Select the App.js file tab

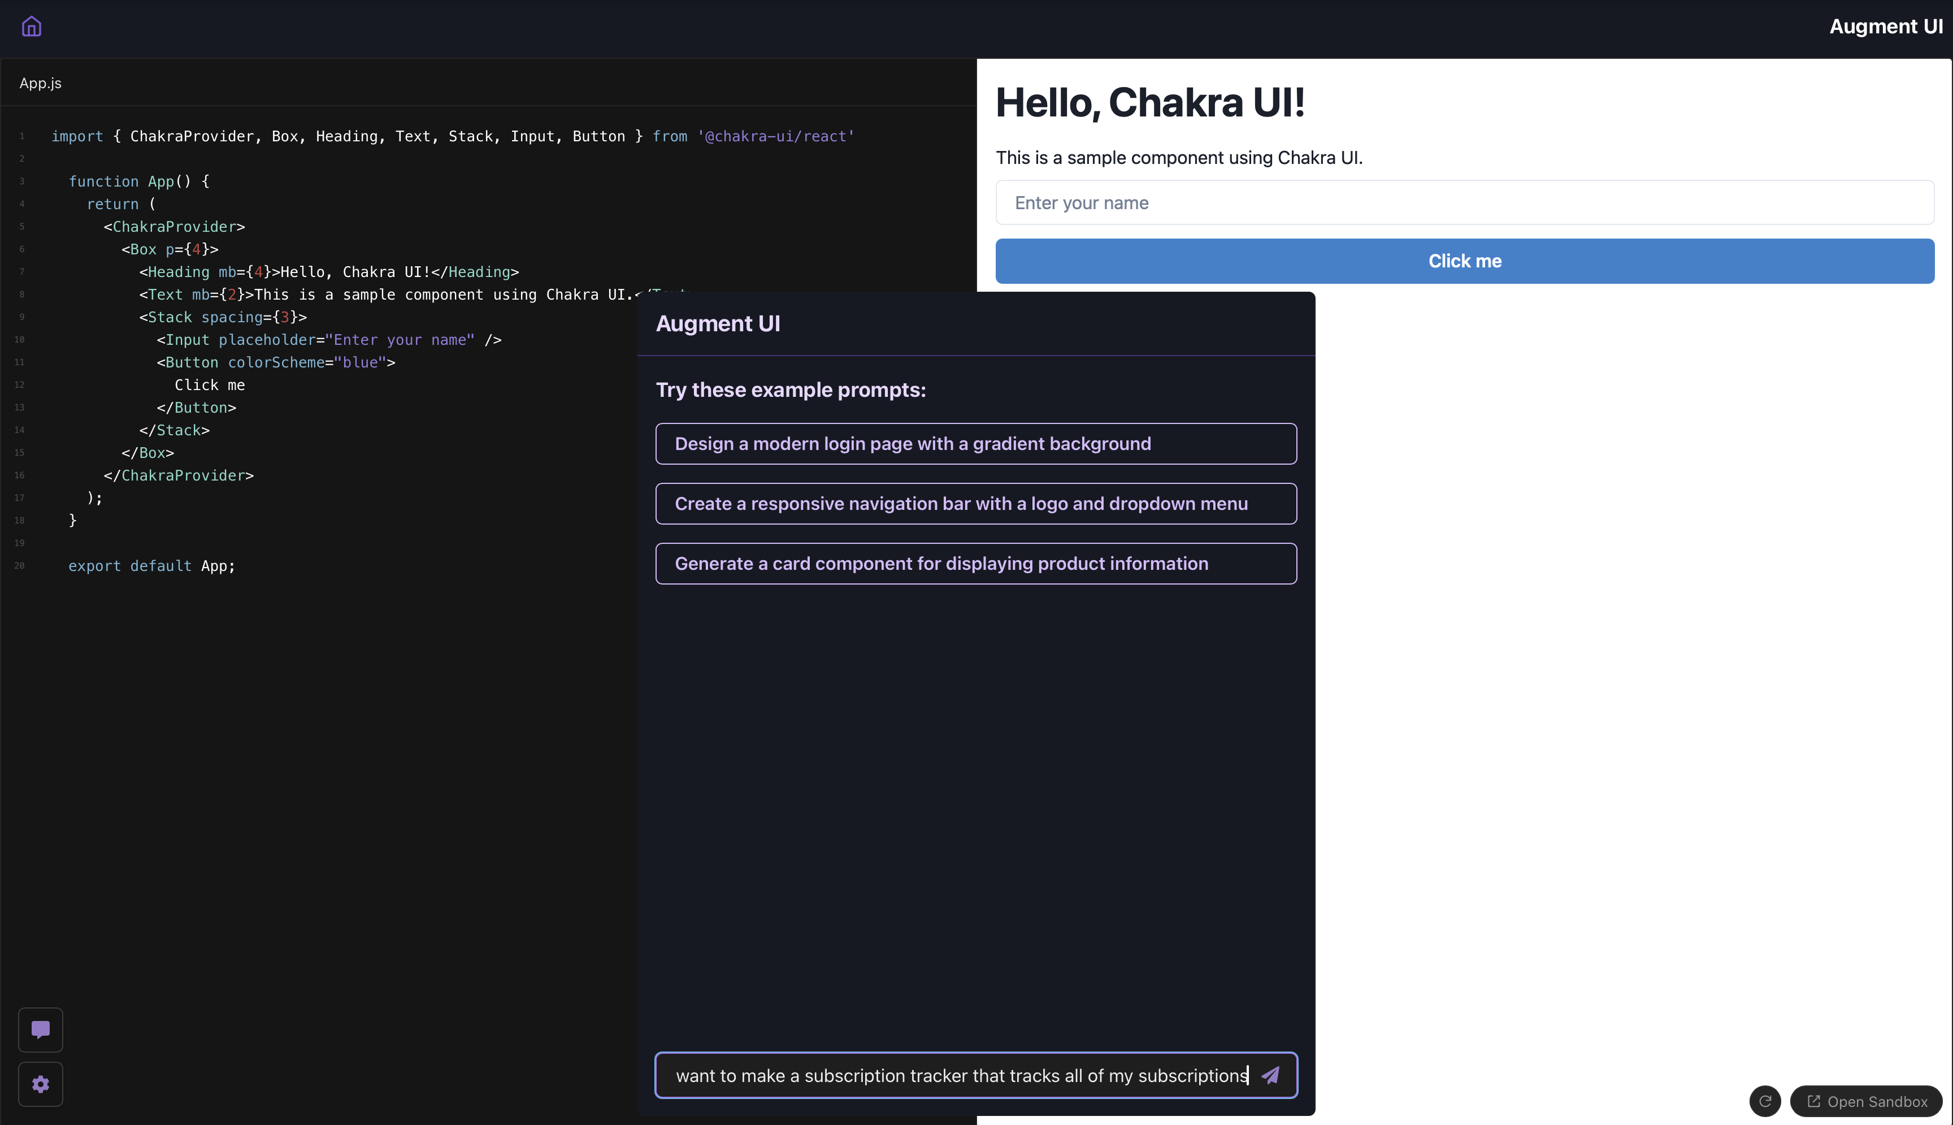(x=40, y=84)
